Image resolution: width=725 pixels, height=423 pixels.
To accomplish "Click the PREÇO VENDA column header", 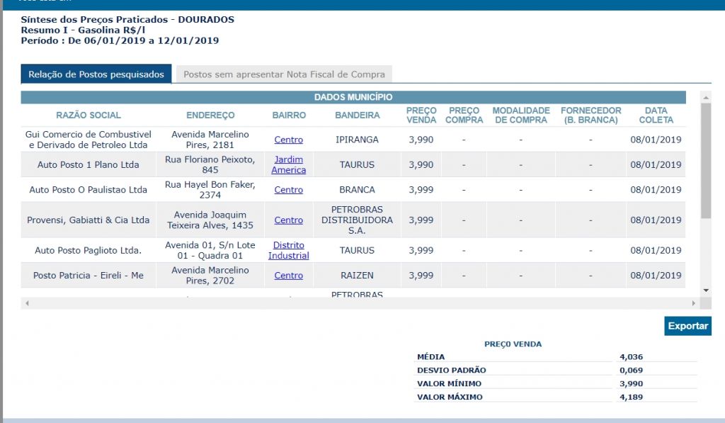I will pos(421,115).
